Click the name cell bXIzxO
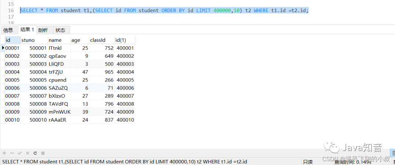The width and height of the screenshot is (395, 165). coord(59,96)
